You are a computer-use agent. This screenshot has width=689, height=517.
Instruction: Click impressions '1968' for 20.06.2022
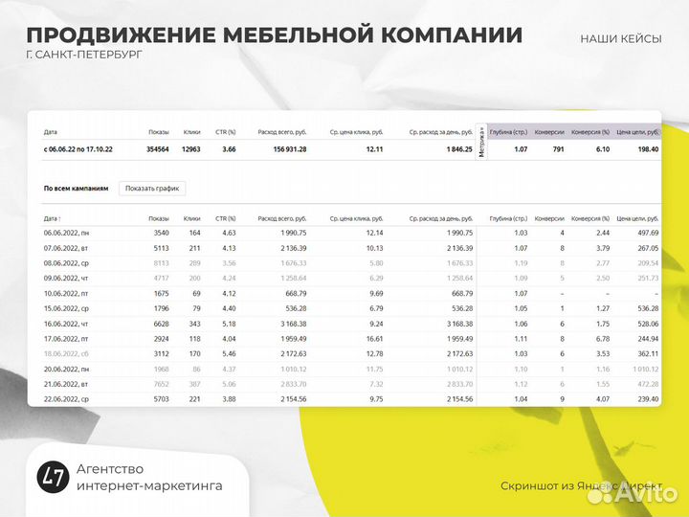point(162,370)
